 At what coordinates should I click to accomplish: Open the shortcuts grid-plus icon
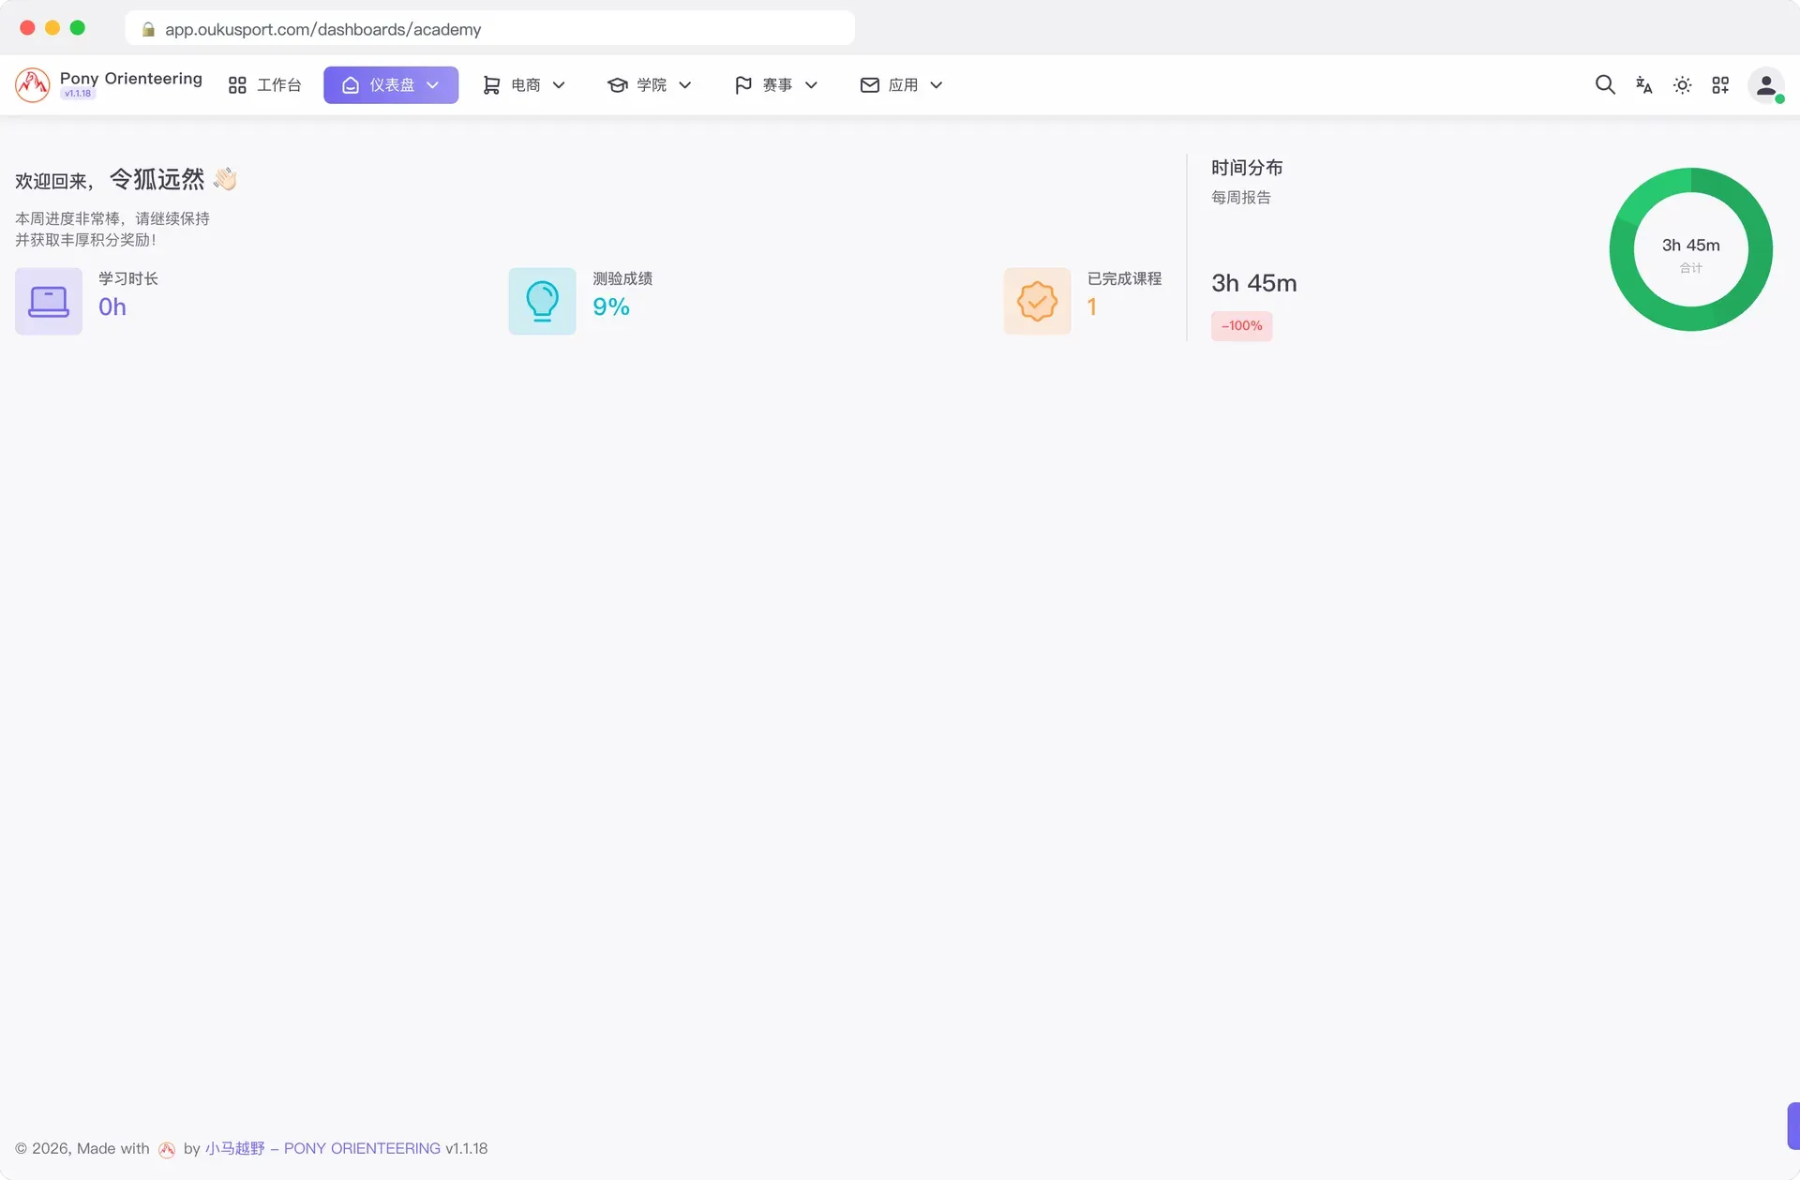point(1720,84)
